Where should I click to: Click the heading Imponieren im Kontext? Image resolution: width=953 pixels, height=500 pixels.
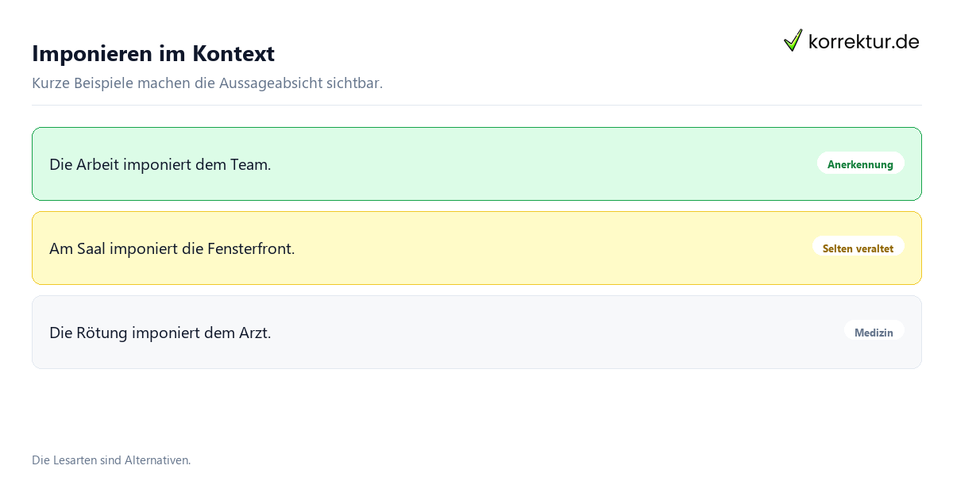pyautogui.click(x=153, y=53)
